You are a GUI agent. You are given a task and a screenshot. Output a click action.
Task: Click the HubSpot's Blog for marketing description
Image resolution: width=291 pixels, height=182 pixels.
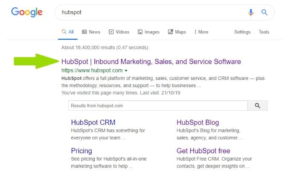210,134
